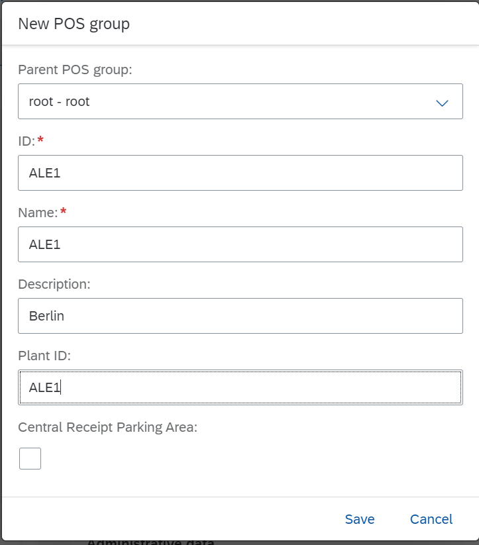Click the red required asterisk beside Name
The width and height of the screenshot is (479, 545).
point(63,211)
